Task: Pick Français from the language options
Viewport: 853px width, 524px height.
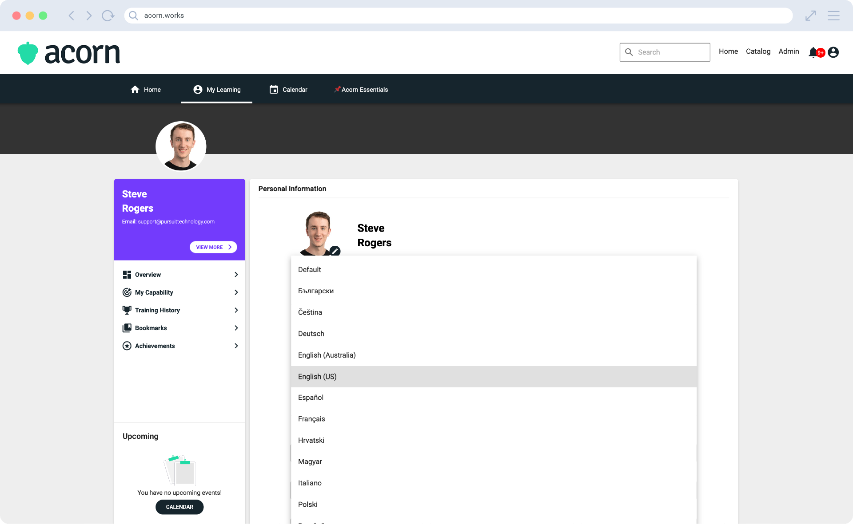Action: pyautogui.click(x=311, y=419)
